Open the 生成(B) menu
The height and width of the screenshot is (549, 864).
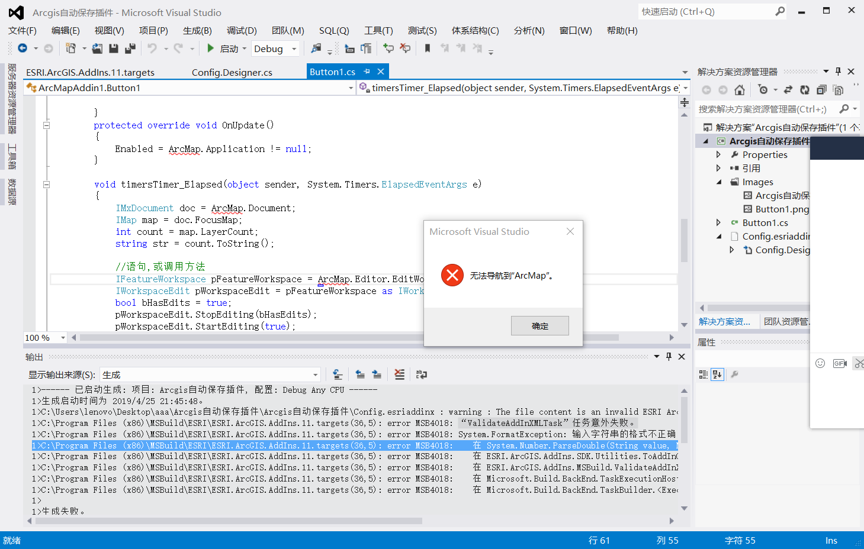[197, 31]
